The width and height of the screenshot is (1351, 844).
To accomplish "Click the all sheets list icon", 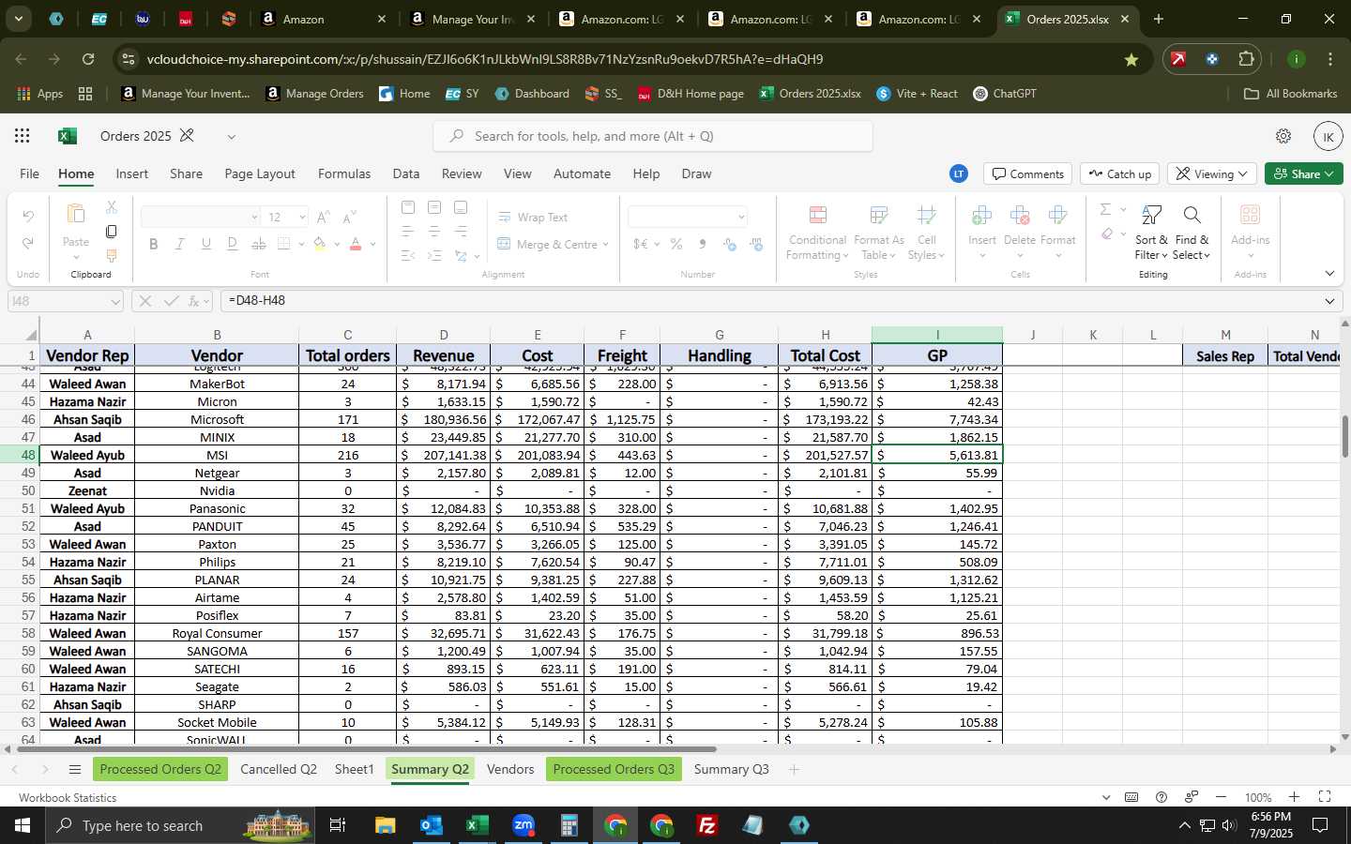I will pos(75,770).
